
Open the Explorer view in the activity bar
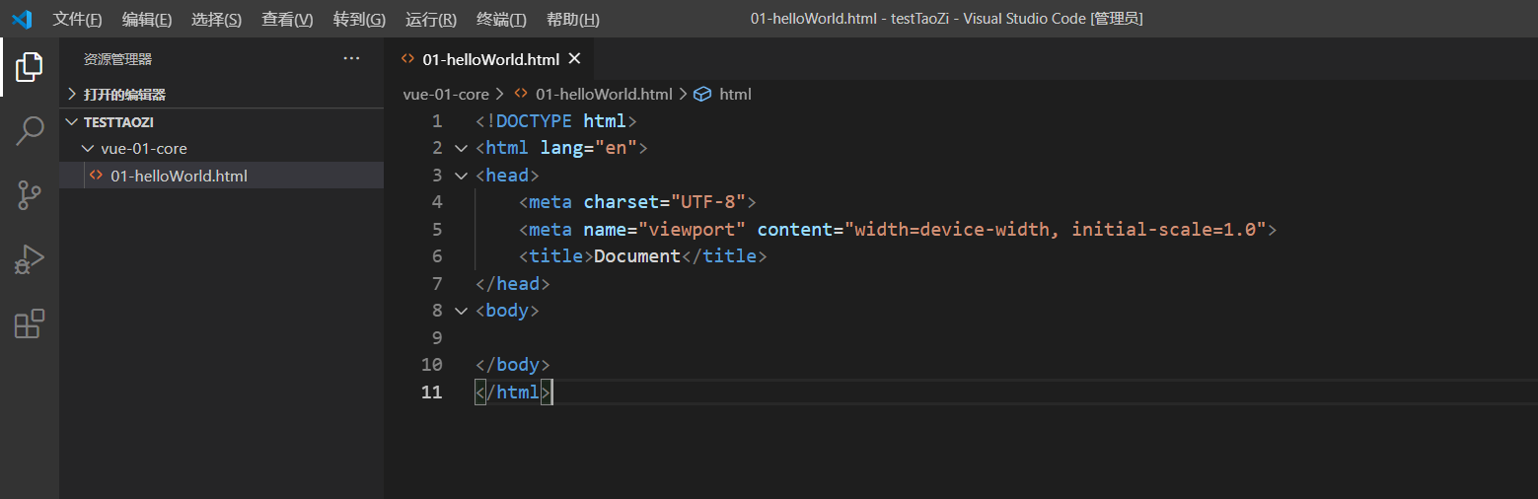[30, 67]
